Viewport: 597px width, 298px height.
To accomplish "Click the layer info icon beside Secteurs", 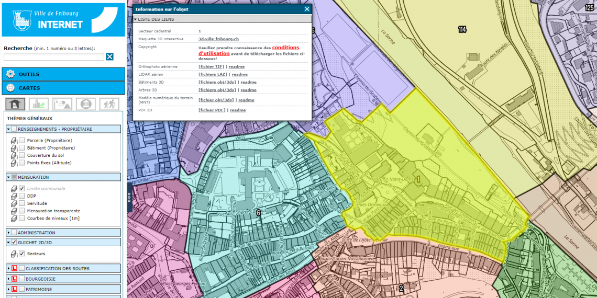I will [14, 254].
